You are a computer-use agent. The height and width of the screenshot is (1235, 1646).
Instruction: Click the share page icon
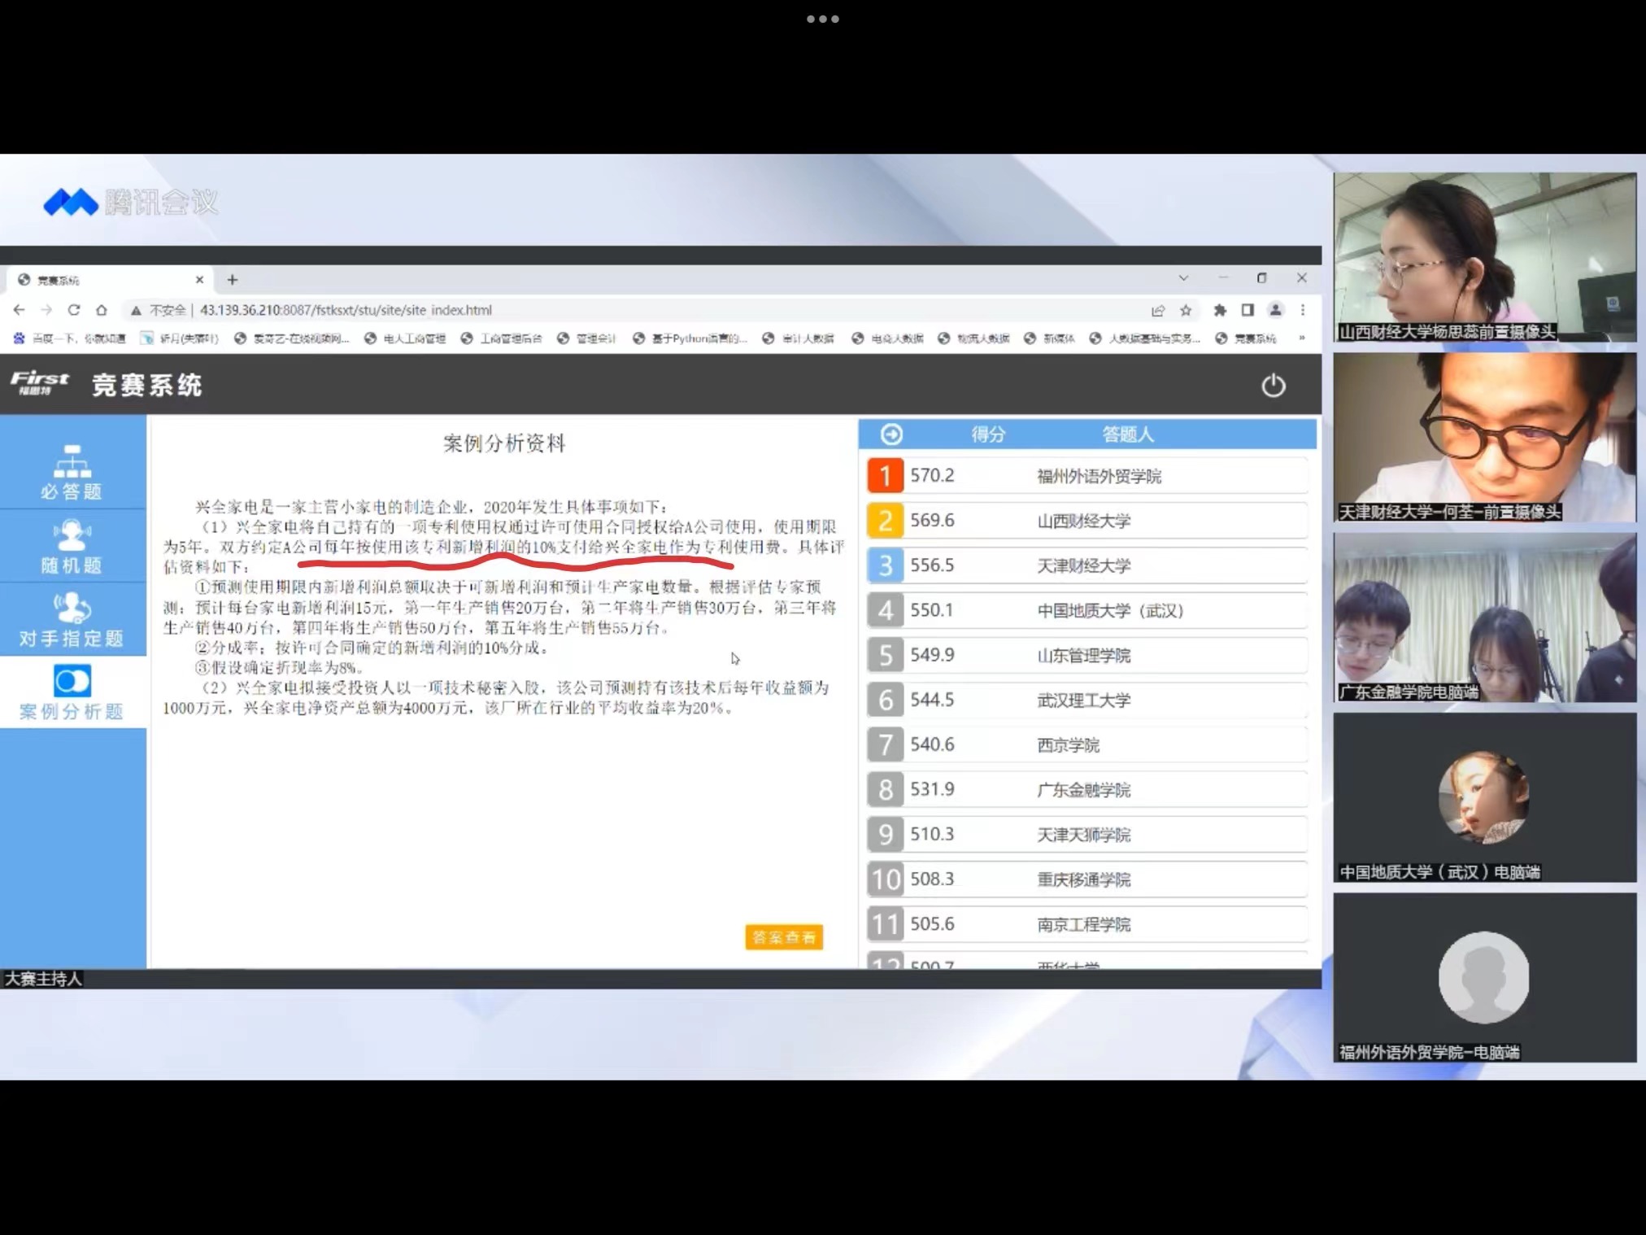(1158, 310)
